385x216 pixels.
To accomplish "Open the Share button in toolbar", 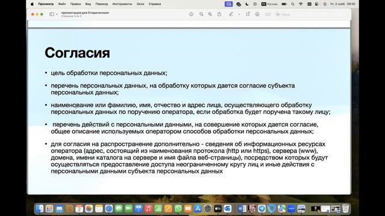I will [x=219, y=14].
